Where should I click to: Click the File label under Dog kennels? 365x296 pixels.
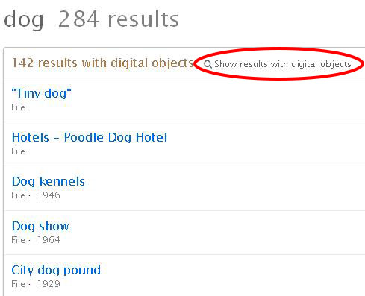[18, 195]
